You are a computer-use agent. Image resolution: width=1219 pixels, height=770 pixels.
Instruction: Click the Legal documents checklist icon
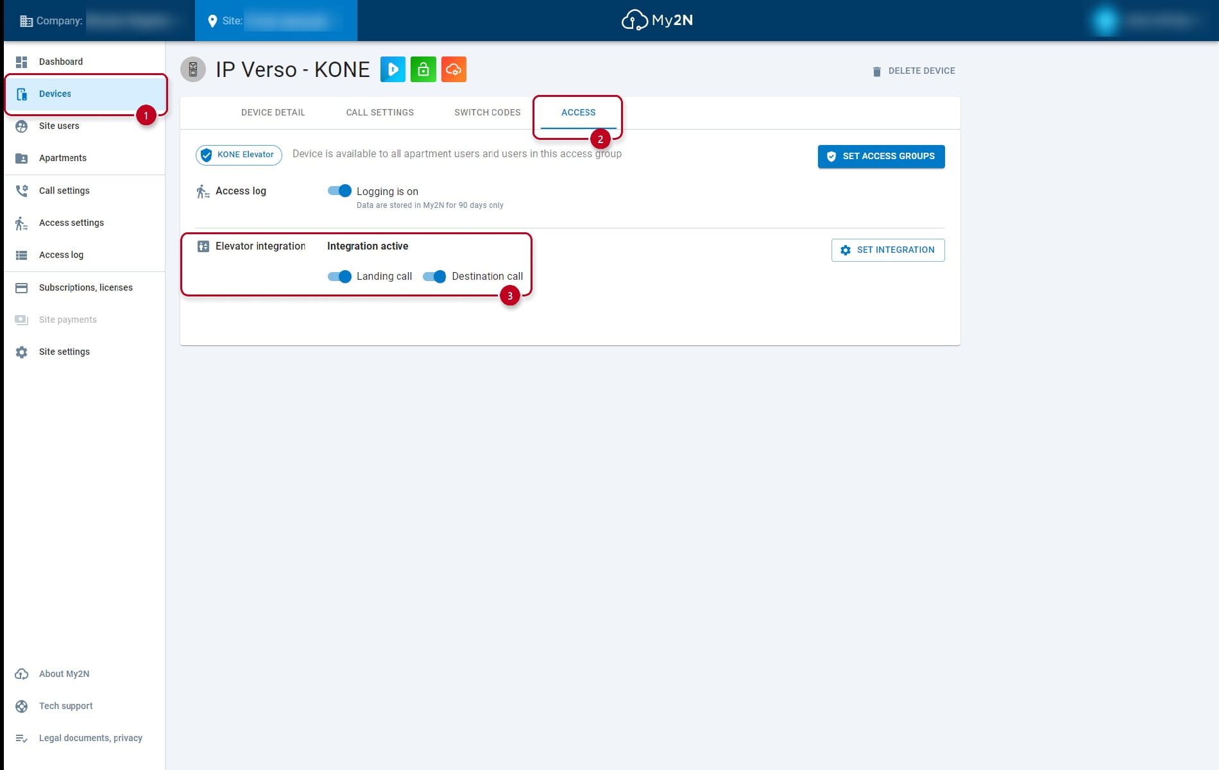(22, 739)
